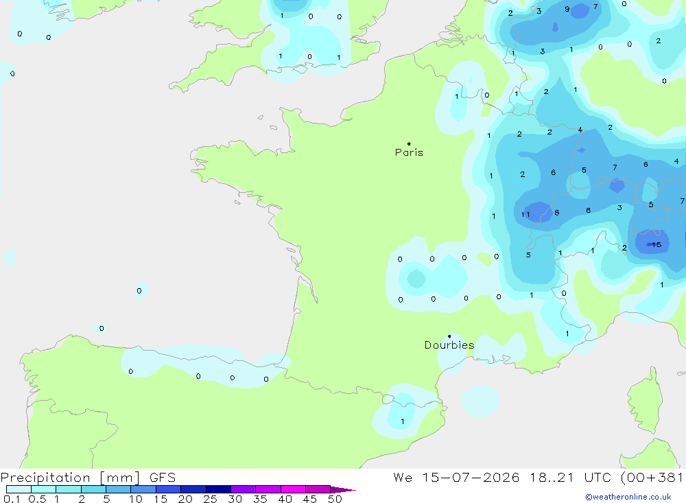Click the 15 mm precipitation value on the map

tap(657, 245)
